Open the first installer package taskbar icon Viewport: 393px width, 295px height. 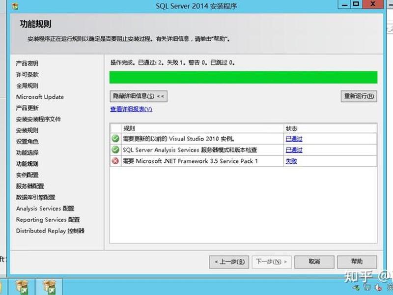click(22, 287)
